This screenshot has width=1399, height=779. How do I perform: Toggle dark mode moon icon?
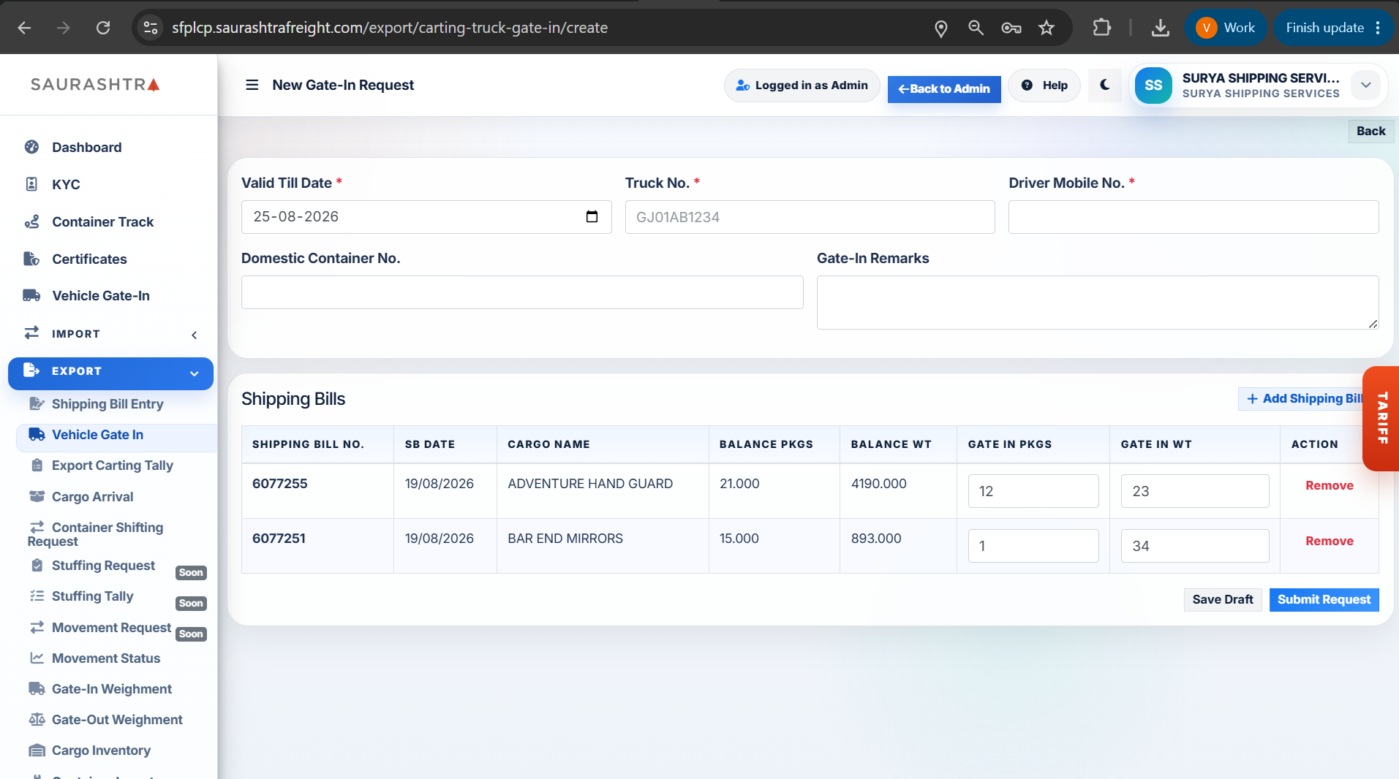[1105, 85]
